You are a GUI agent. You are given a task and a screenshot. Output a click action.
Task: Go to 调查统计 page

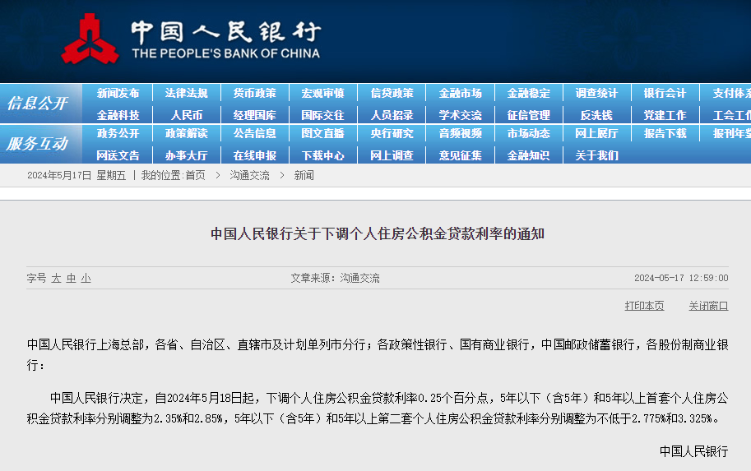(597, 94)
